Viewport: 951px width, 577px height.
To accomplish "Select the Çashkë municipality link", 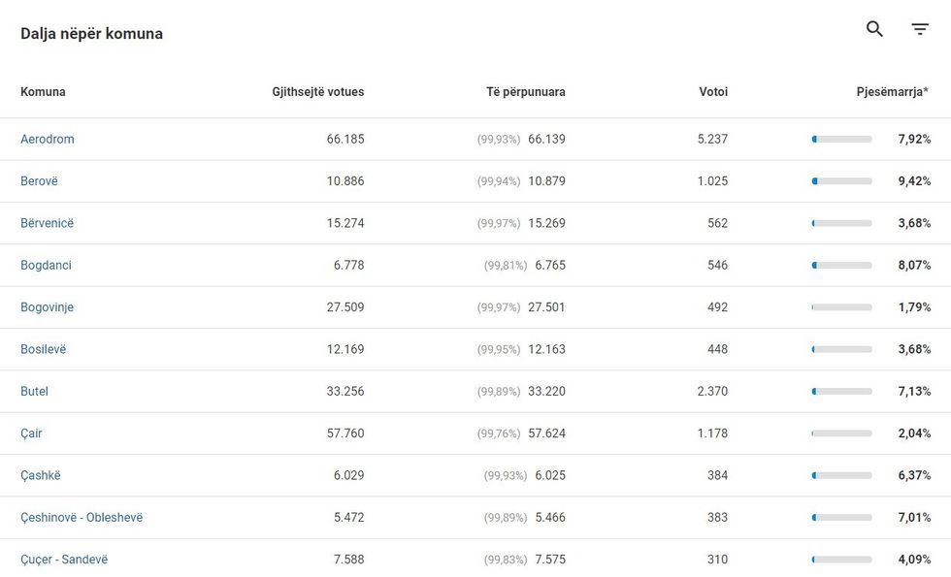I will pyautogui.click(x=41, y=476).
